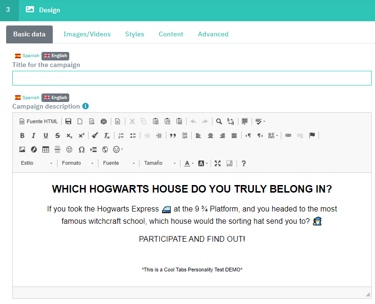Center align the text
The height and width of the screenshot is (304, 375).
[211, 135]
